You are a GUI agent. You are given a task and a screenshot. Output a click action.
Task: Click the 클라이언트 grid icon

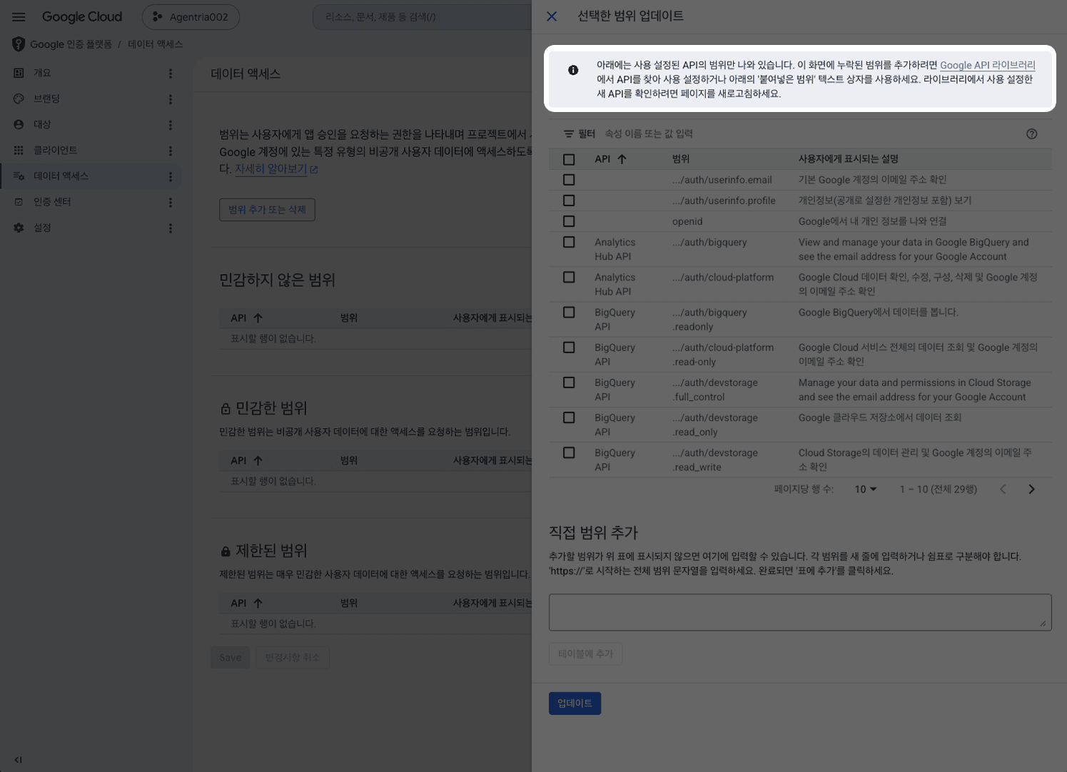point(19,150)
